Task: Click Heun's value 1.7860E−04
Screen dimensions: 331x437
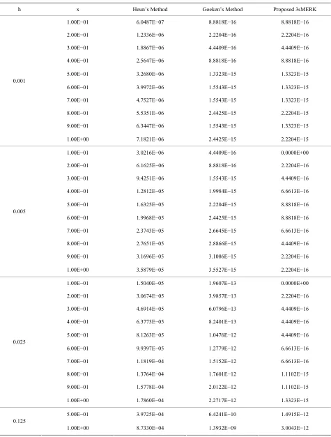Action: (150, 400)
